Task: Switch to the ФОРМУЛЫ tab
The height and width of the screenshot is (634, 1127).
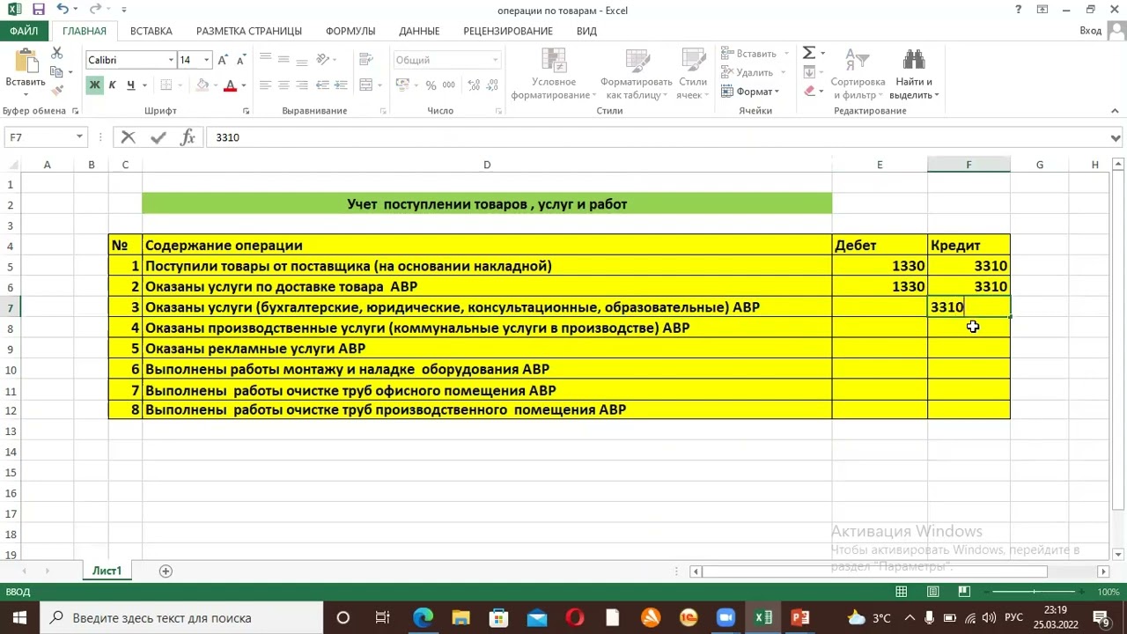Action: 350,31
